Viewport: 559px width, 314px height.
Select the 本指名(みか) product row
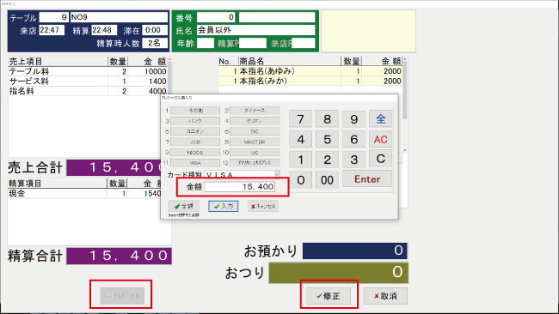[x=310, y=82]
